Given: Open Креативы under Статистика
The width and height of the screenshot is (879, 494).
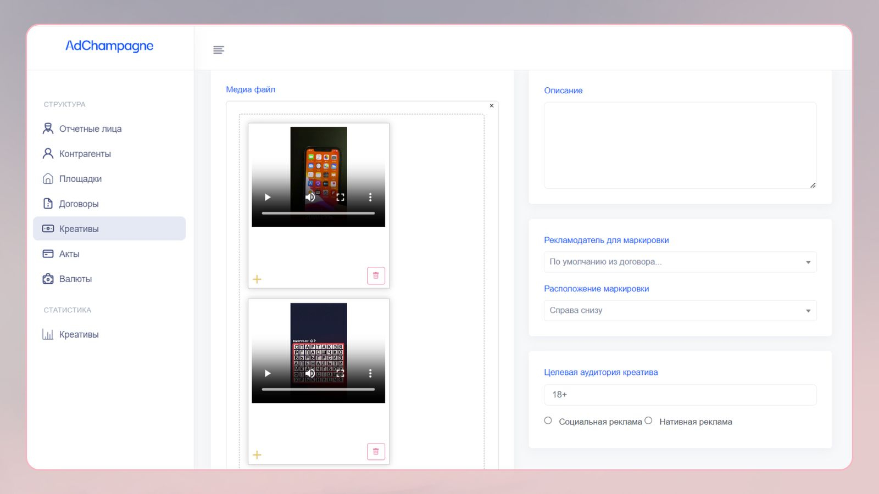Looking at the screenshot, I should (79, 334).
